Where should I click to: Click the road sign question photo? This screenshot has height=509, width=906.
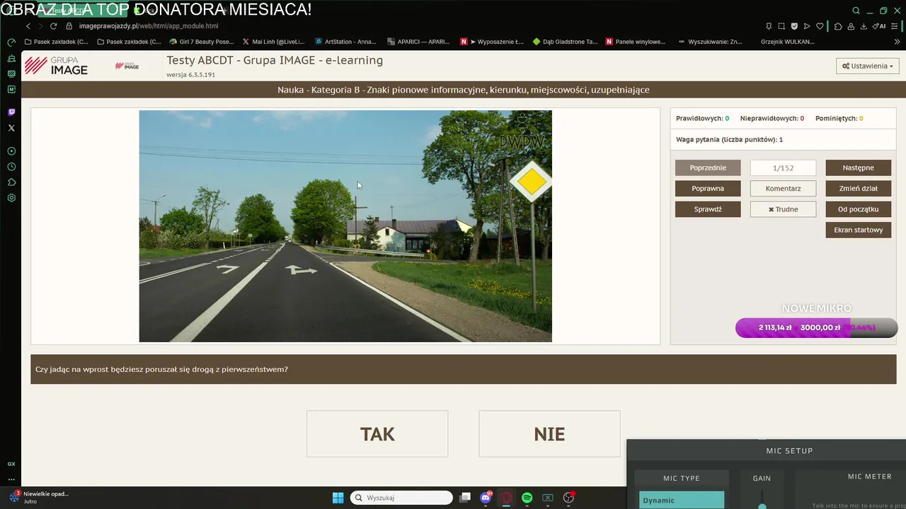click(345, 226)
